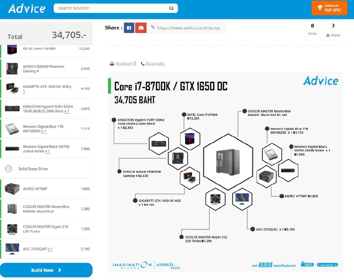Click the Build Now button
Image resolution: width=354 pixels, height=280 pixels.
coord(46,270)
